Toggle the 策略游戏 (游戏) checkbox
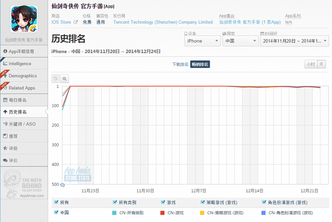The image size is (332, 222). click(x=203, y=202)
